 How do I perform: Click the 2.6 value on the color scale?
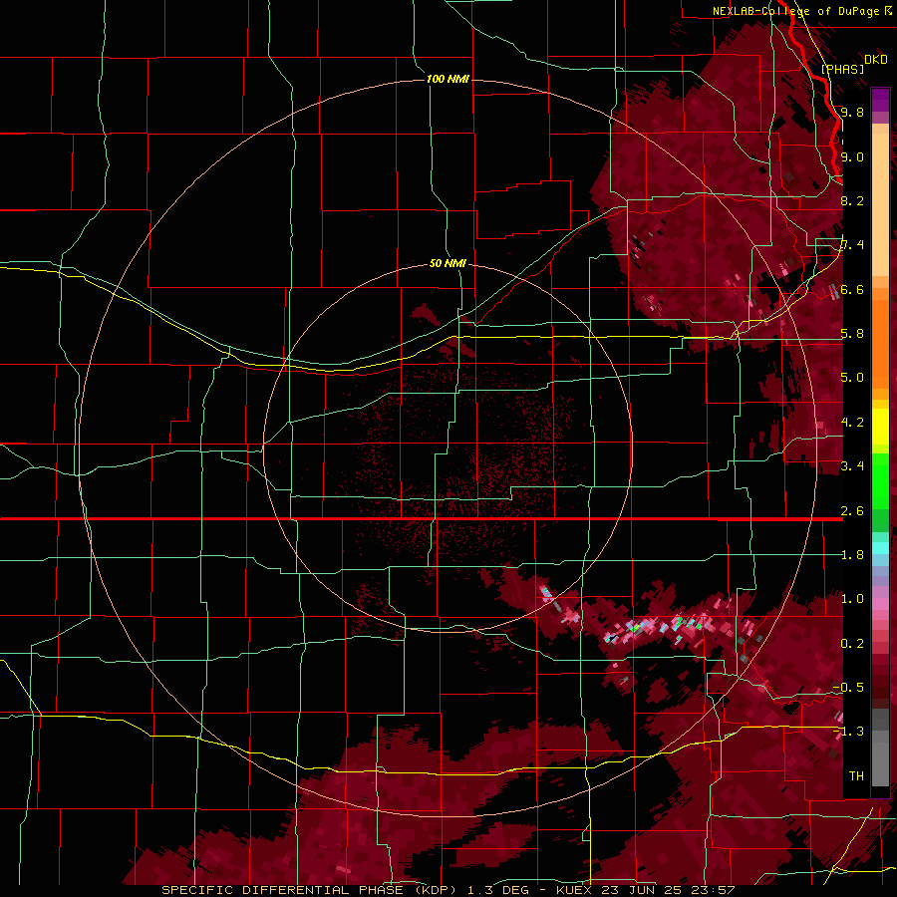coord(852,511)
